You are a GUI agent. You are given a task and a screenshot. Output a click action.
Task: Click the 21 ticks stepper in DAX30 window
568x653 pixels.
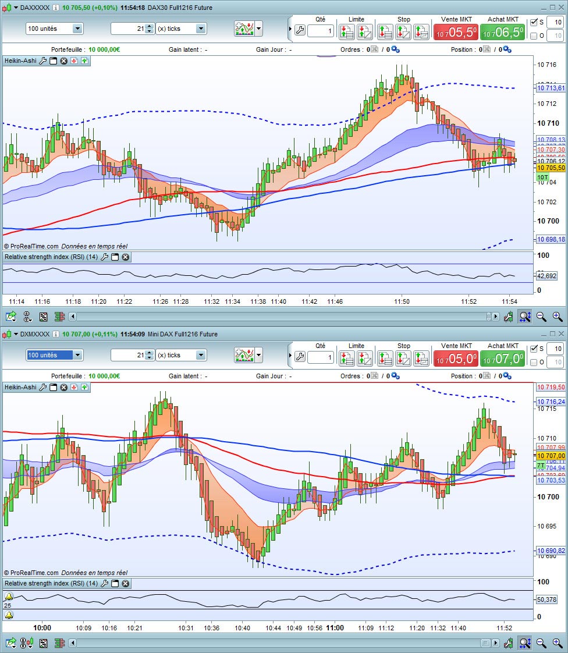150,29
